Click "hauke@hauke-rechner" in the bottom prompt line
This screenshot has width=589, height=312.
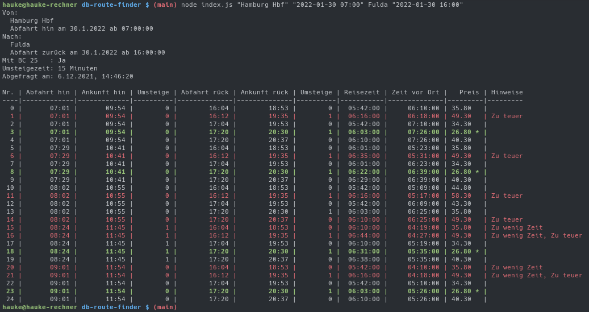click(x=40, y=307)
